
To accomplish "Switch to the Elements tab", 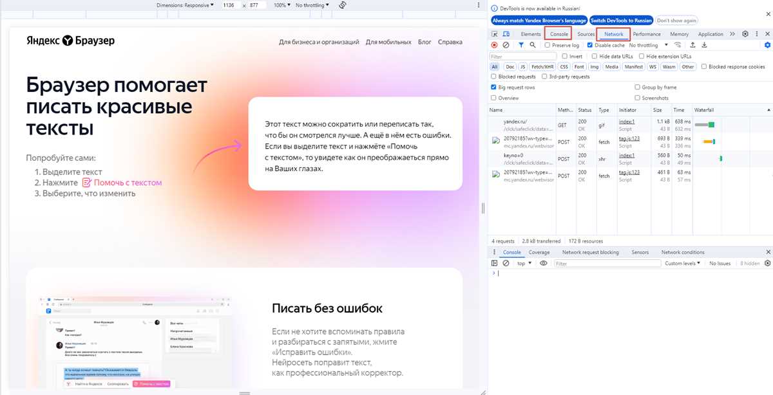I will coord(530,34).
